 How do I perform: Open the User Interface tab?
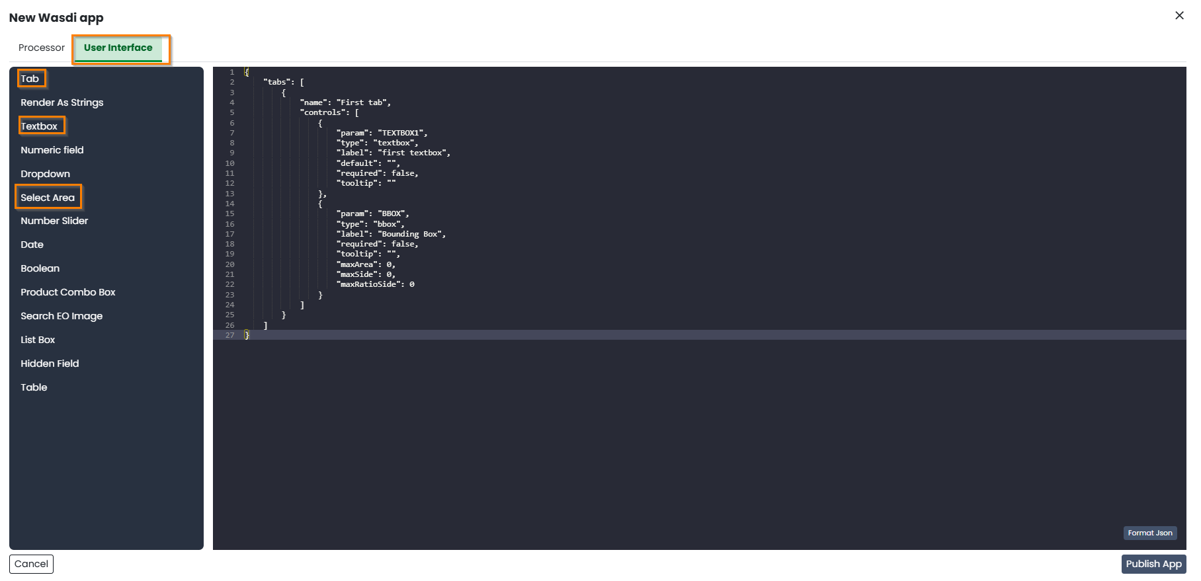[x=118, y=48]
